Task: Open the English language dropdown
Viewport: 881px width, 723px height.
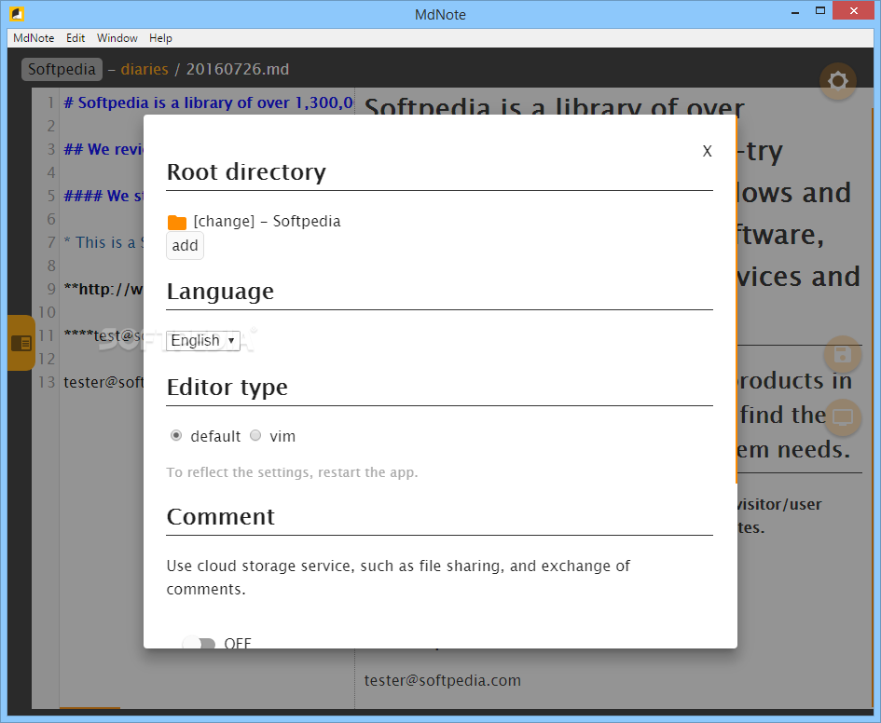Action: (203, 341)
